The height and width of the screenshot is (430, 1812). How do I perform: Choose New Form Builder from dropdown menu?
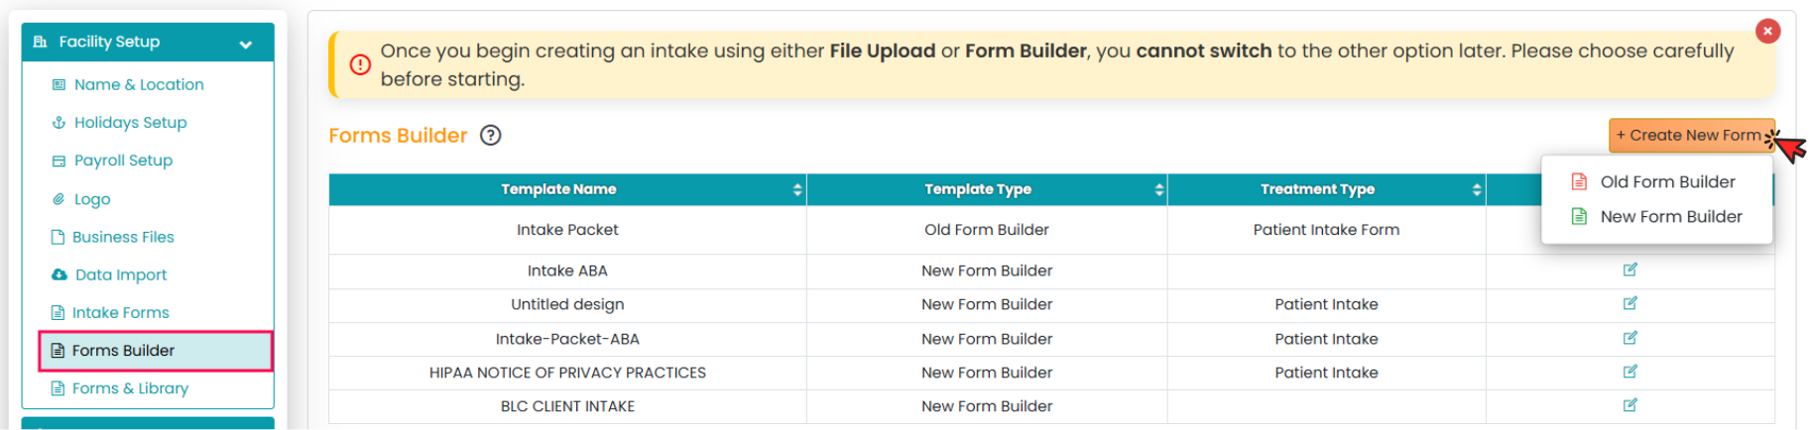pyautogui.click(x=1670, y=217)
